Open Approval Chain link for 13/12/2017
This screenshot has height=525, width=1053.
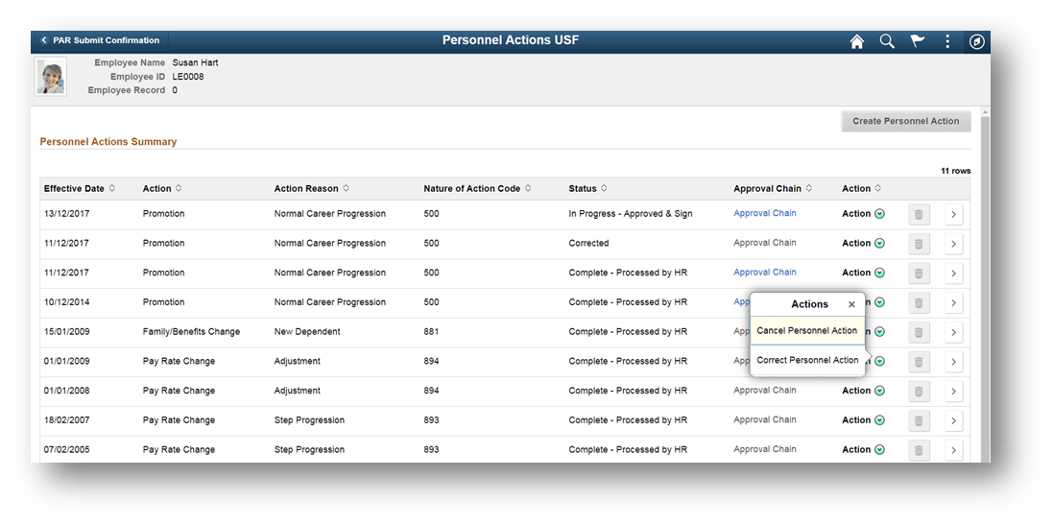(x=765, y=214)
